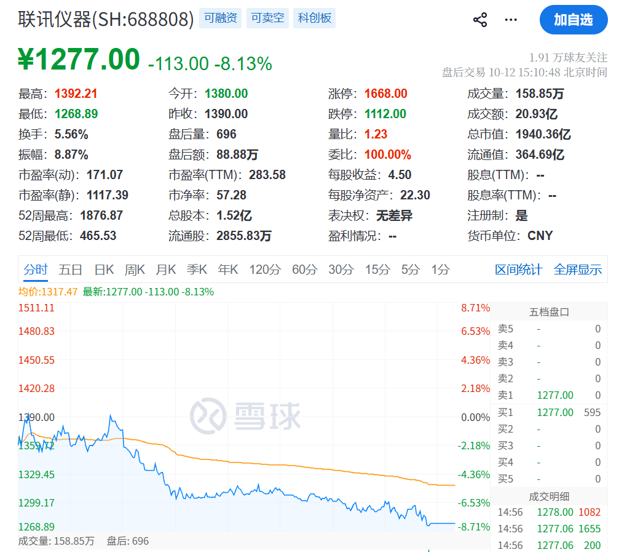This screenshot has height=552, width=619.
Task: Open the three-dot more options menu
Action: [511, 20]
